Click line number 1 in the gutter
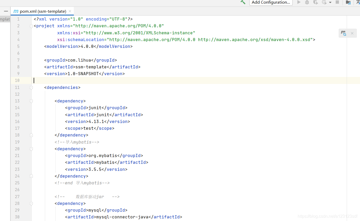Screen dimensions: 360x221 18,19
